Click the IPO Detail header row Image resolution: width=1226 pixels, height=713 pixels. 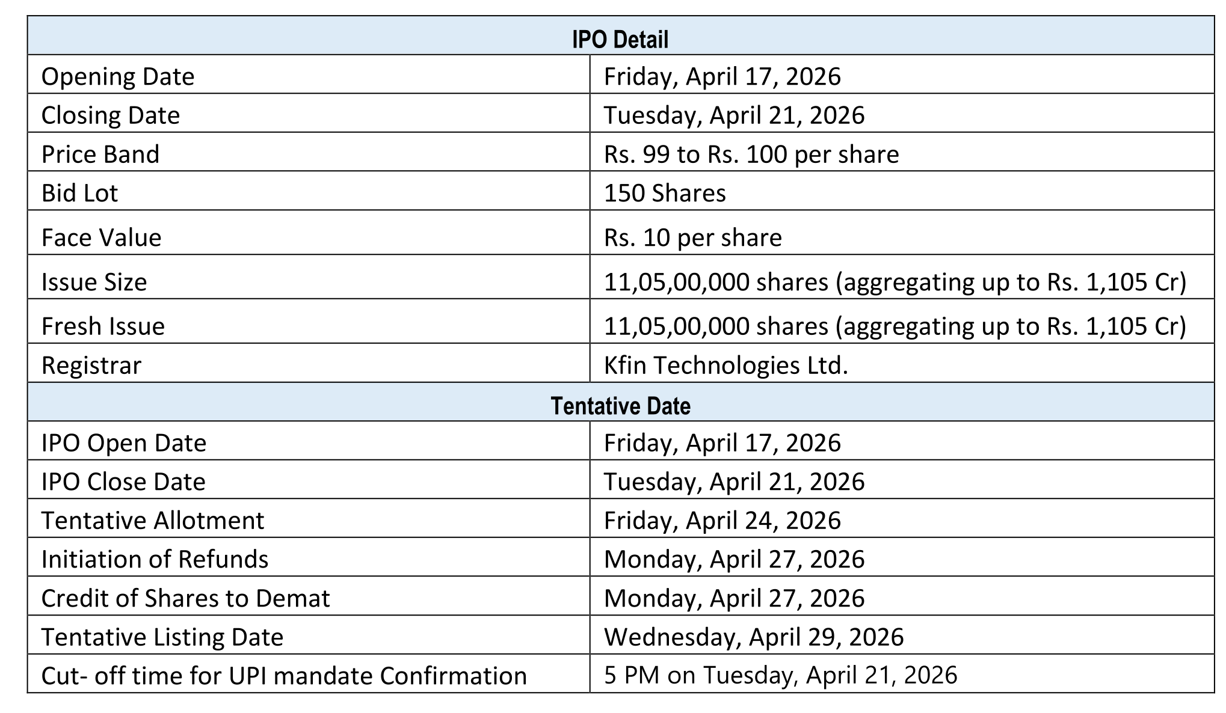(620, 40)
